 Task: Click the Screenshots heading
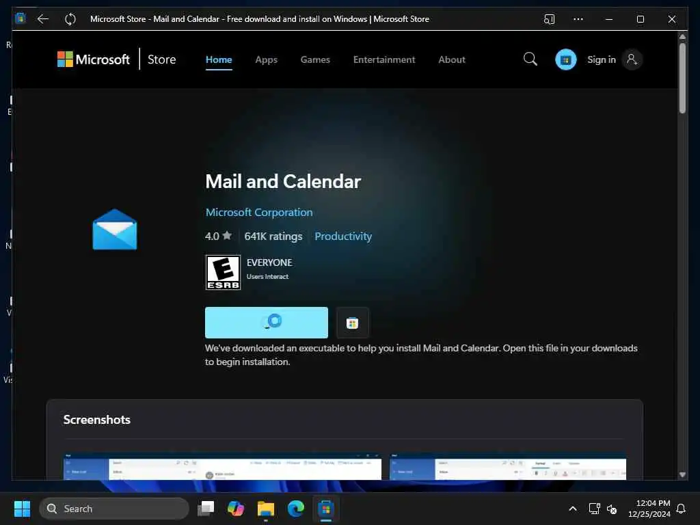97,420
